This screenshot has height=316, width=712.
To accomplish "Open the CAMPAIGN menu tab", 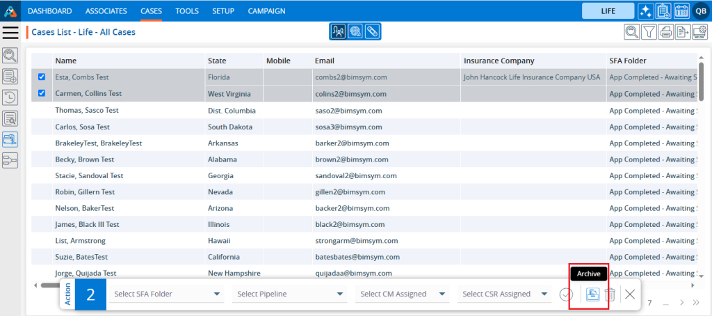I will 266,11.
